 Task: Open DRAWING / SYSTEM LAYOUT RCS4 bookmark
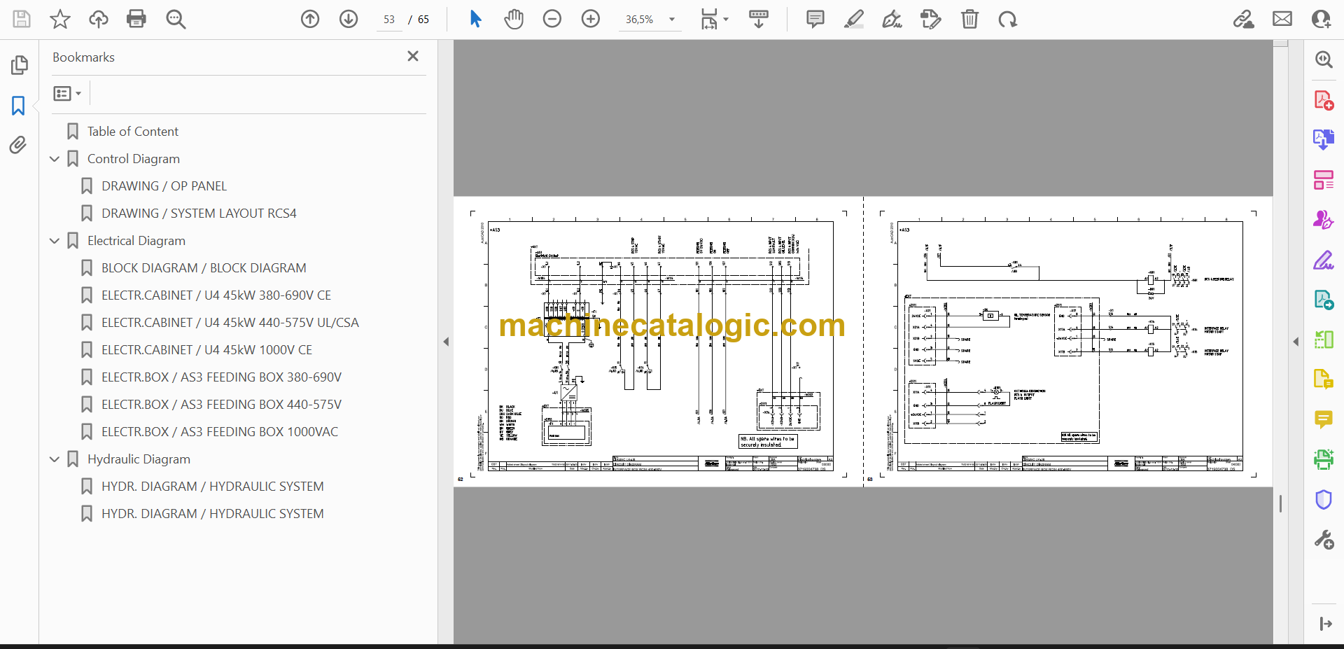[199, 214]
